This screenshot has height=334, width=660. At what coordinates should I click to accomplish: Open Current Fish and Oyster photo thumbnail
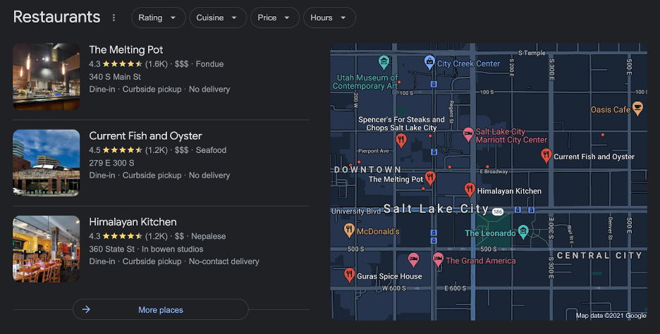click(47, 163)
